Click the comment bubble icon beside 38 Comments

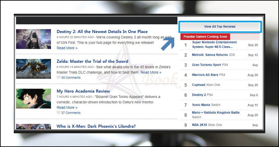58,78
